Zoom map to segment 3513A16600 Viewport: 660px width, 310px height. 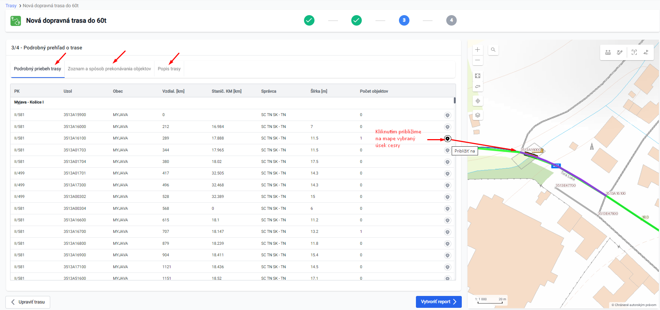pos(447,220)
